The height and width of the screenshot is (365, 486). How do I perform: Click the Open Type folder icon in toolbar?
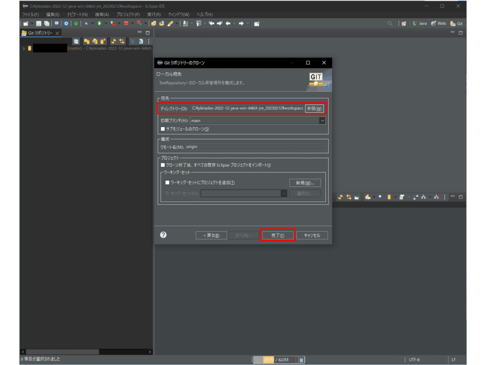[153, 24]
